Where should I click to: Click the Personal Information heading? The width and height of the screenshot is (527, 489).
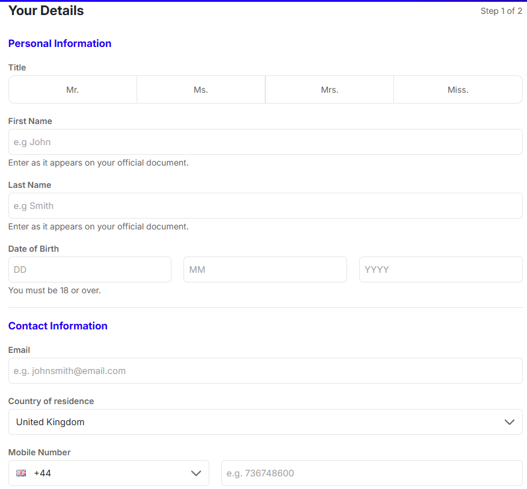pos(60,43)
